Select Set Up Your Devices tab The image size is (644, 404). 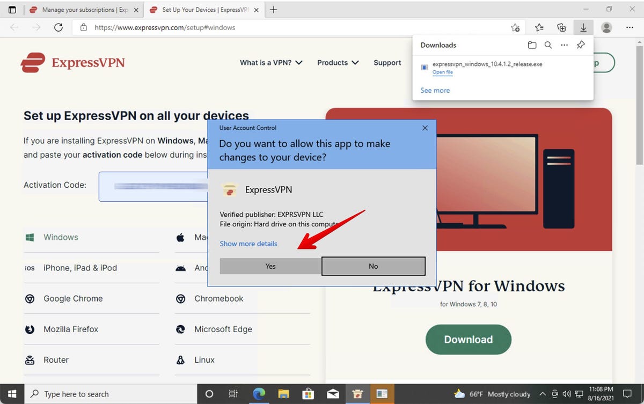tap(204, 10)
